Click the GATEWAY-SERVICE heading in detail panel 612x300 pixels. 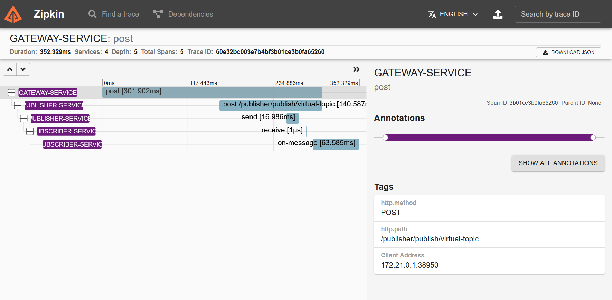point(423,73)
